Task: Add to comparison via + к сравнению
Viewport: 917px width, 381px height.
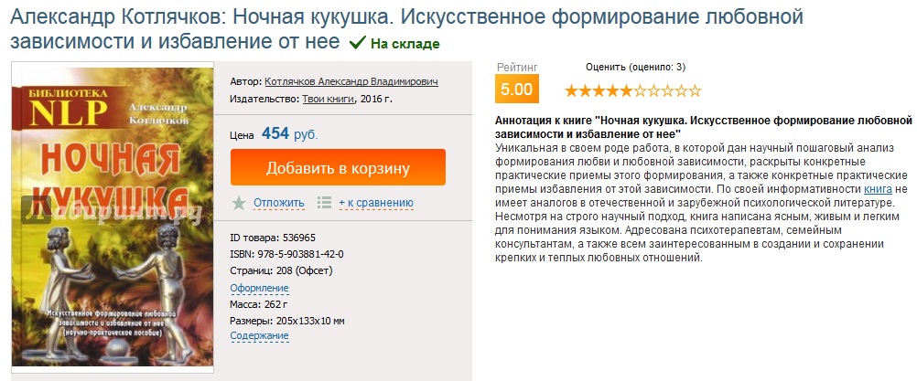Action: pyautogui.click(x=376, y=203)
